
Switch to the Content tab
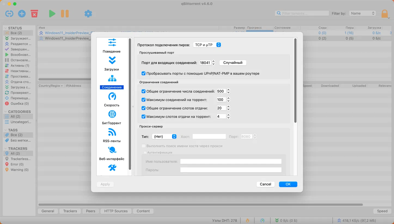tap(143, 211)
